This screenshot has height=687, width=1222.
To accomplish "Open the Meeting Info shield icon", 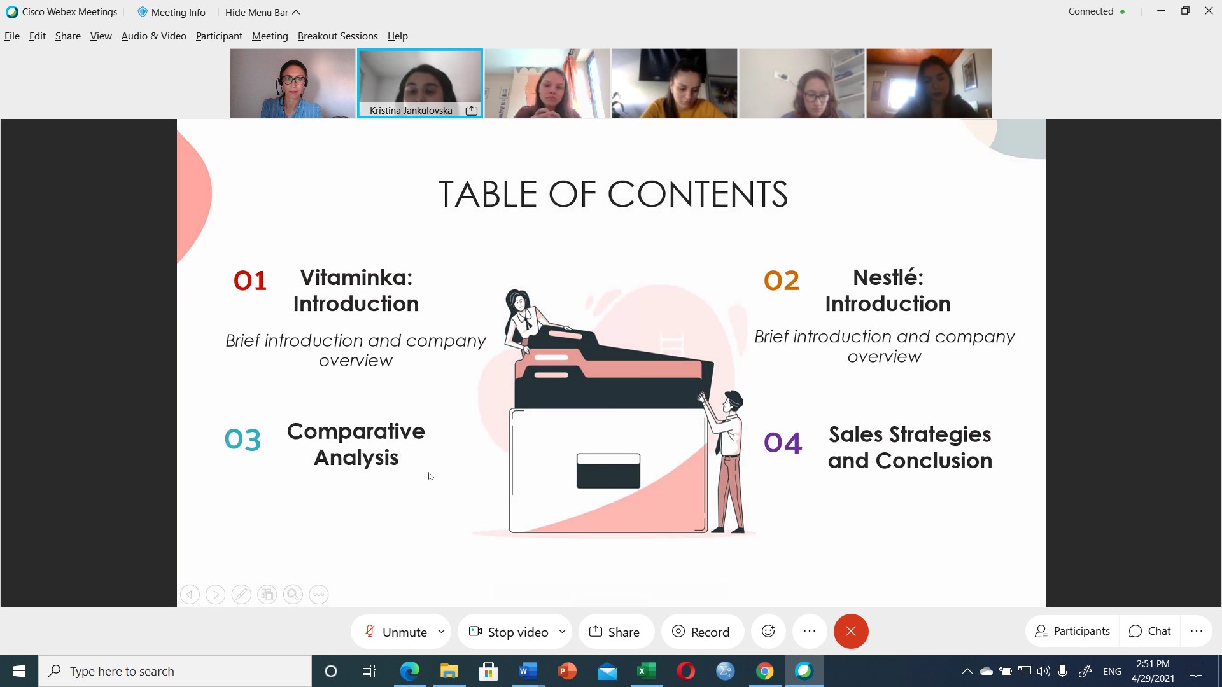I will [143, 12].
